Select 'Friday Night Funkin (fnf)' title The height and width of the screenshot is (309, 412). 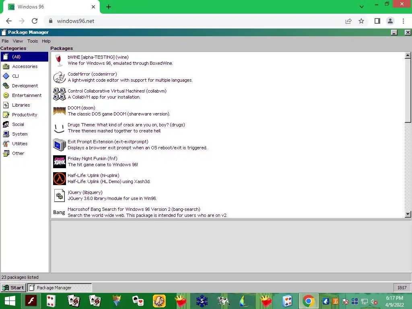pyautogui.click(x=93, y=159)
